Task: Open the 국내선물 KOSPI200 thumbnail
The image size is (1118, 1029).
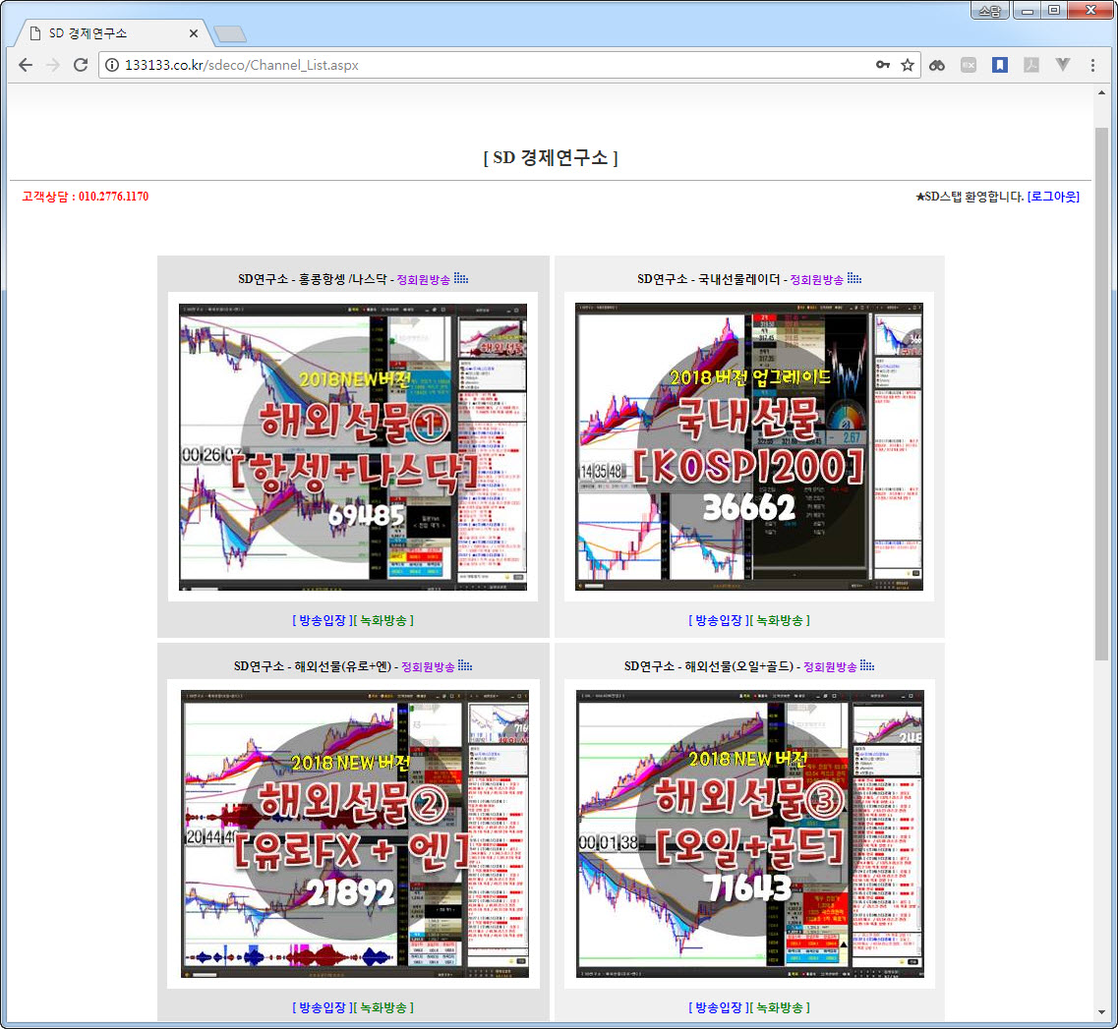Action: (749, 447)
